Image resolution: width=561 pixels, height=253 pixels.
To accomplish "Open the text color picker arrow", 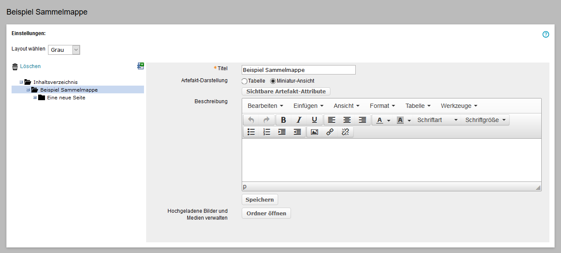I will point(389,120).
